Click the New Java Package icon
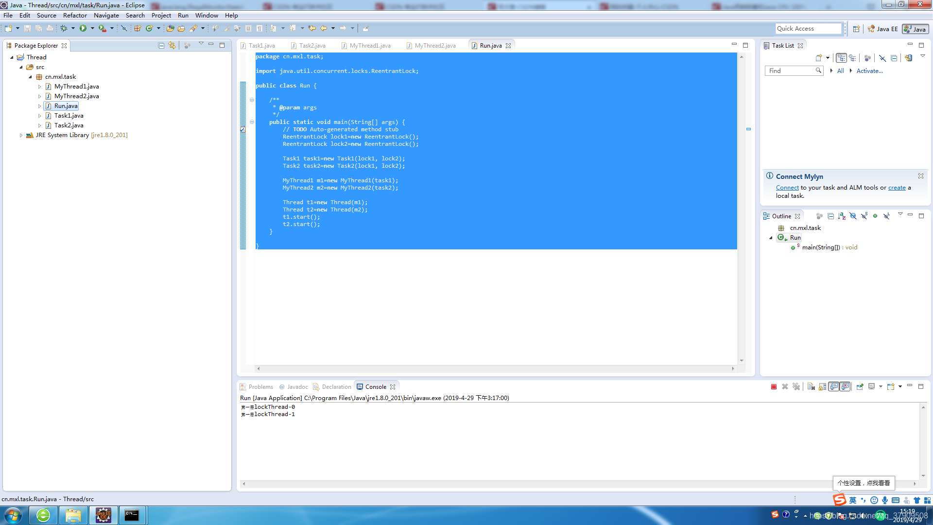This screenshot has width=933, height=525. tap(138, 29)
